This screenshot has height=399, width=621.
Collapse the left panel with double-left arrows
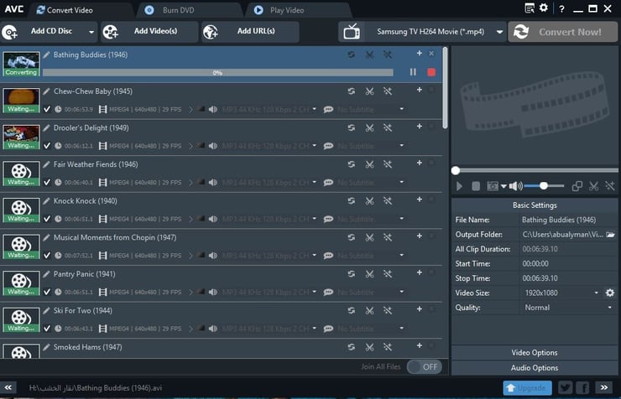(x=8, y=387)
